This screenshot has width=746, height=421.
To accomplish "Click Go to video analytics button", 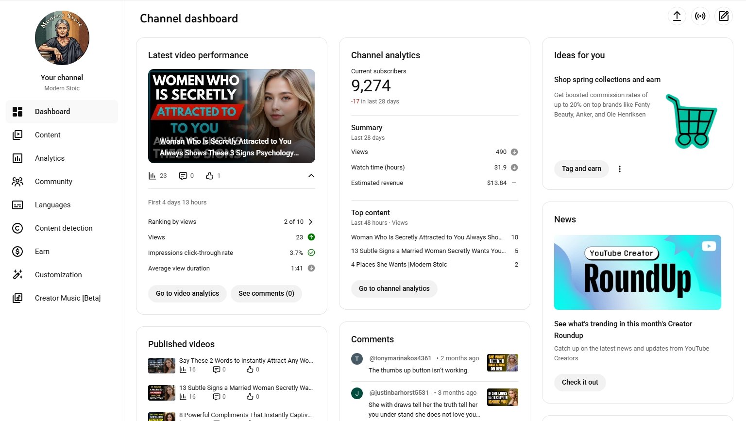I will point(187,294).
